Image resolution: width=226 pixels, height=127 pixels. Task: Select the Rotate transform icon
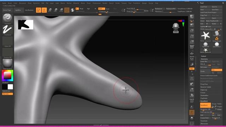click(x=61, y=10)
